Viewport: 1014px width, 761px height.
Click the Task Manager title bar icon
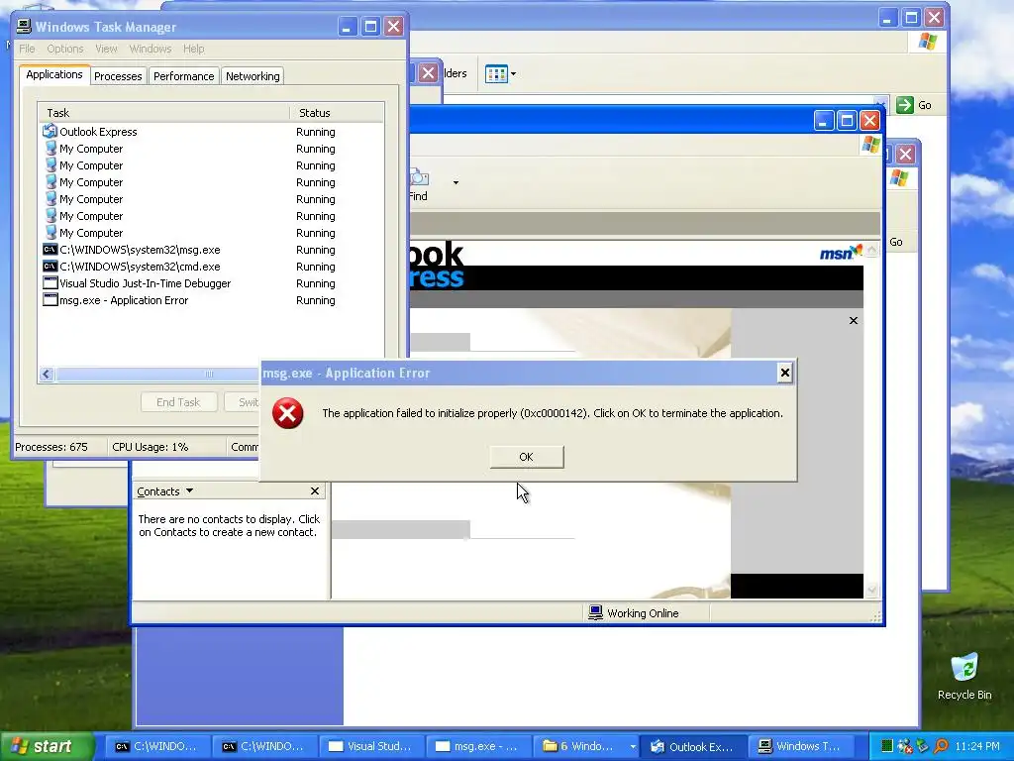[x=24, y=27]
